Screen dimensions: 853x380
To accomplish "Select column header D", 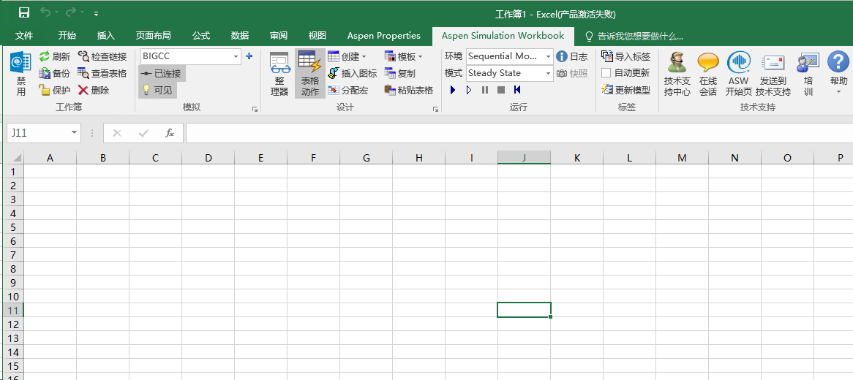I will (208, 158).
